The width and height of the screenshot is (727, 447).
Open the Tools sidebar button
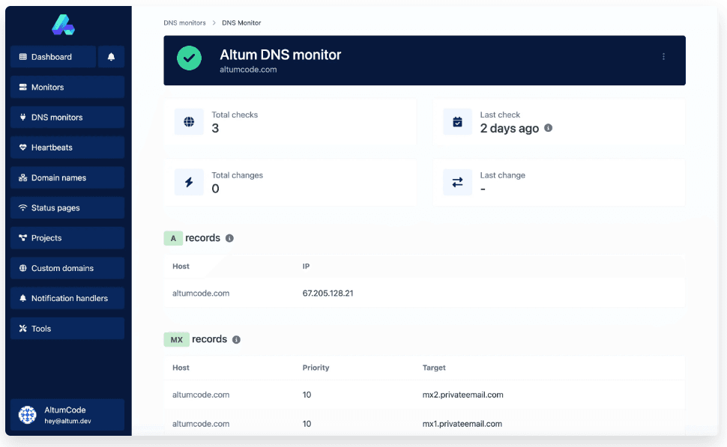click(x=67, y=329)
